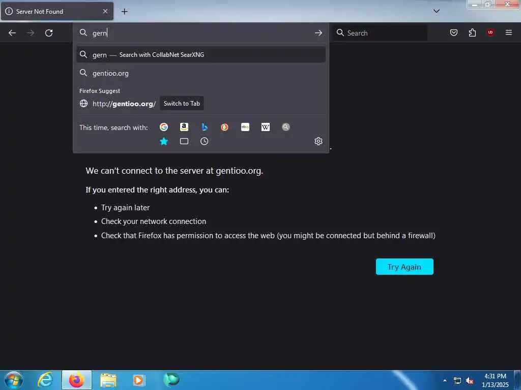Open clock and date in tray
Viewport: 521px width, 390px height.
click(x=496, y=380)
